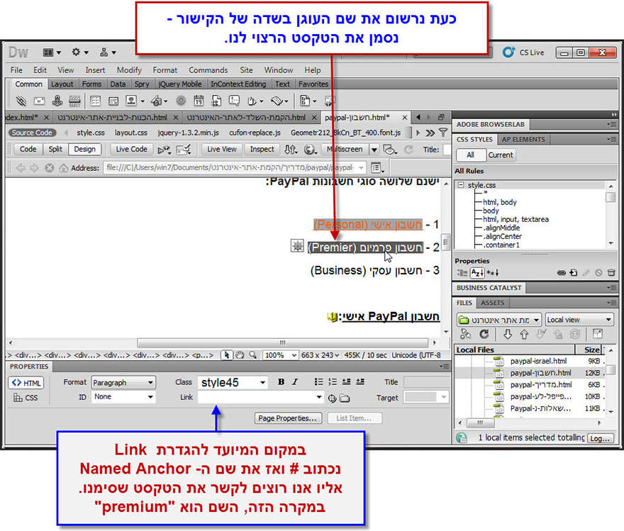Click the Log button in Files panel

[x=600, y=438]
